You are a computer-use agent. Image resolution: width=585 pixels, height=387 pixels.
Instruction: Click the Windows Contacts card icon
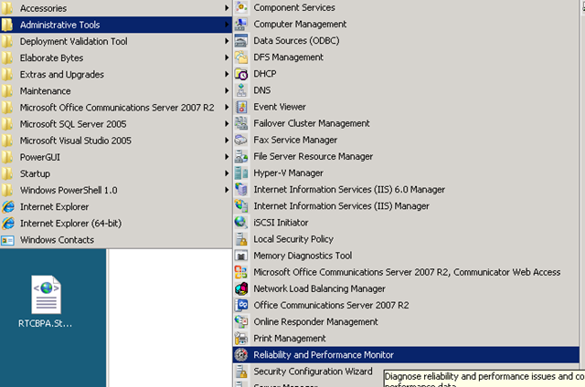point(8,240)
